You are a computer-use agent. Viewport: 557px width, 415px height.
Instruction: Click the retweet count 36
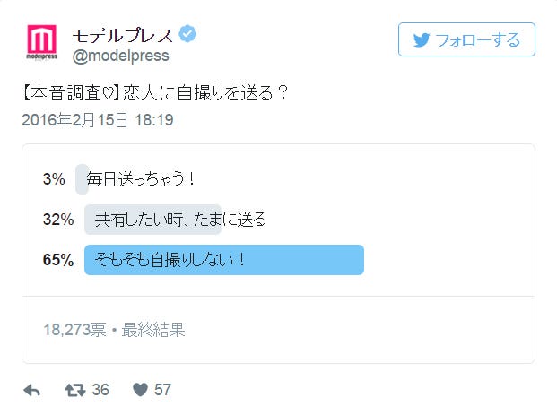click(x=100, y=390)
